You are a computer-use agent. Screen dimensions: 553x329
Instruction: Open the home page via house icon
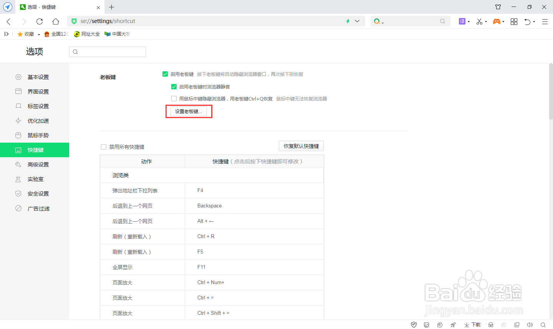[56, 21]
